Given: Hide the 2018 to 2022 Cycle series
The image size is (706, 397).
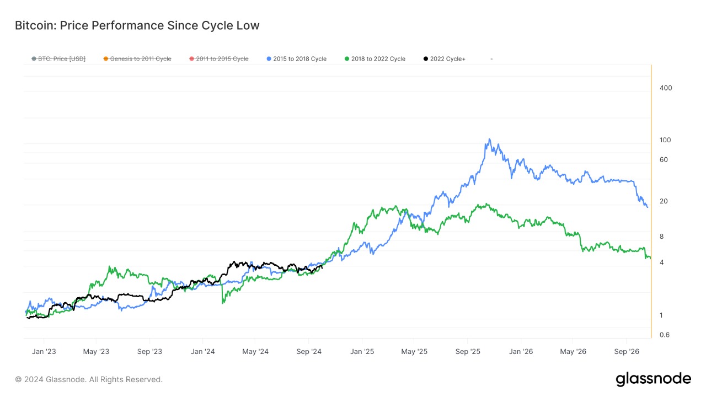Looking at the screenshot, I should tap(375, 58).
